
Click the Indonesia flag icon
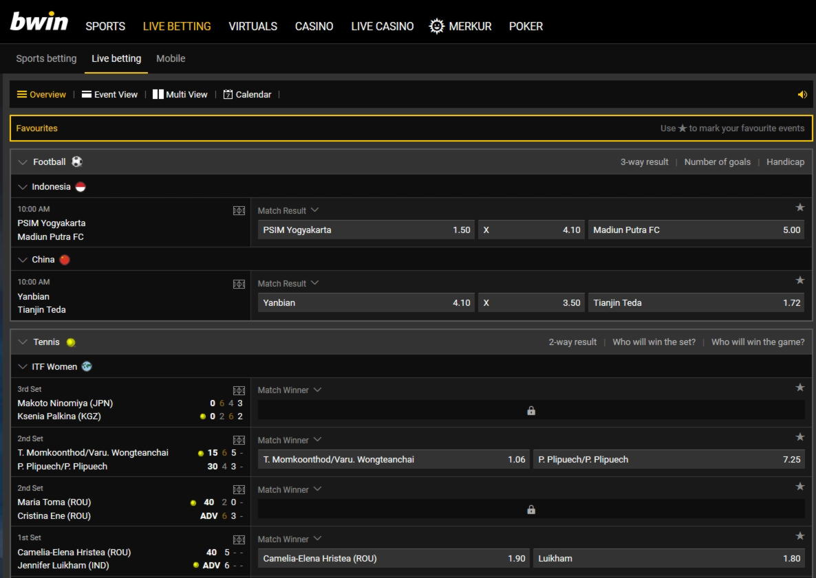80,187
